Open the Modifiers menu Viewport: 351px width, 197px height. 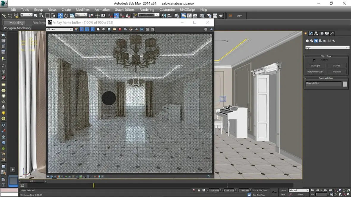83,9
